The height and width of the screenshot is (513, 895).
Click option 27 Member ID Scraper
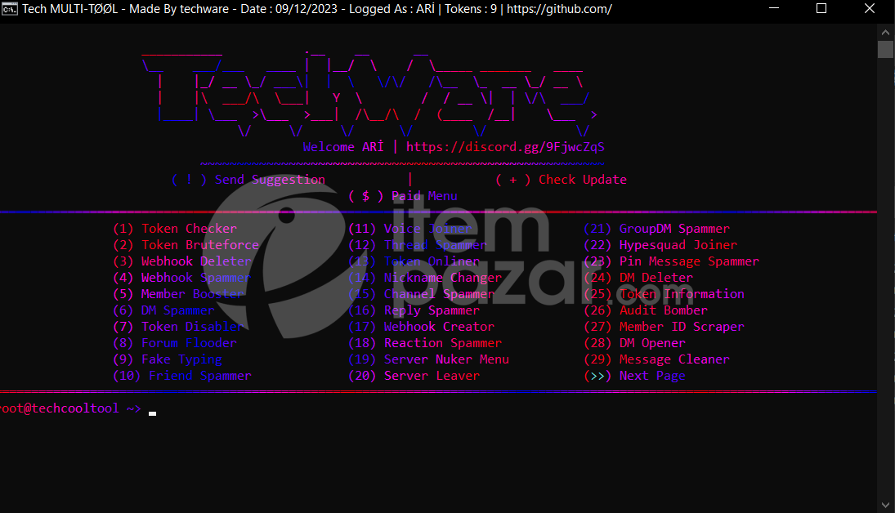click(664, 327)
